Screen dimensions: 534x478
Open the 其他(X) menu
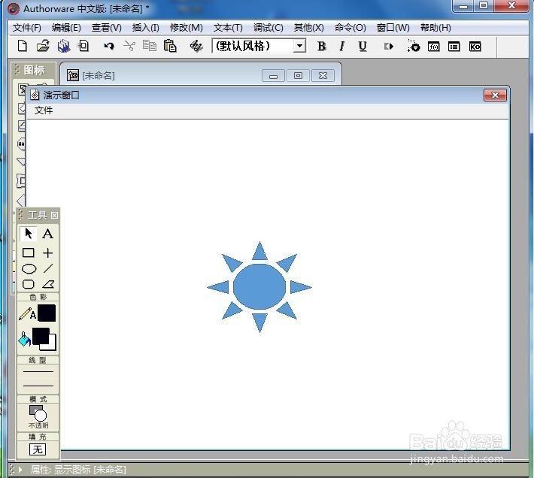click(x=309, y=28)
